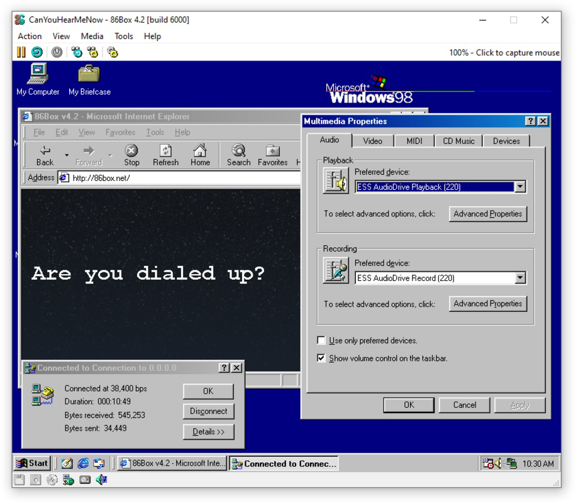576x503 pixels.
Task: Click the tray volume speaker icon
Action: [x=498, y=463]
